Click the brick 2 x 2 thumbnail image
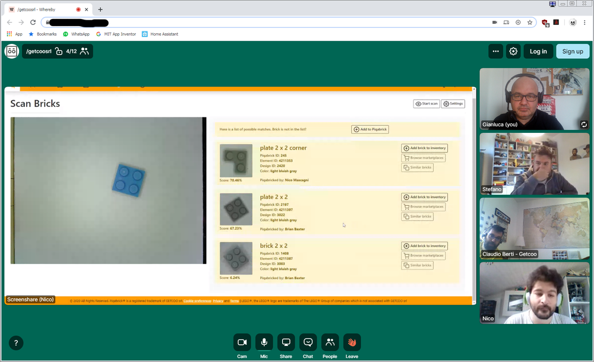 pyautogui.click(x=236, y=258)
